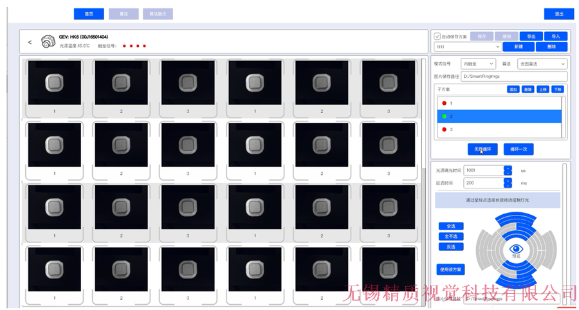Click the GEV HK6 camera icon

(48, 41)
